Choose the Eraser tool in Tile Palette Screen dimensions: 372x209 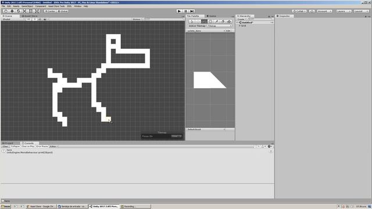point(223,21)
